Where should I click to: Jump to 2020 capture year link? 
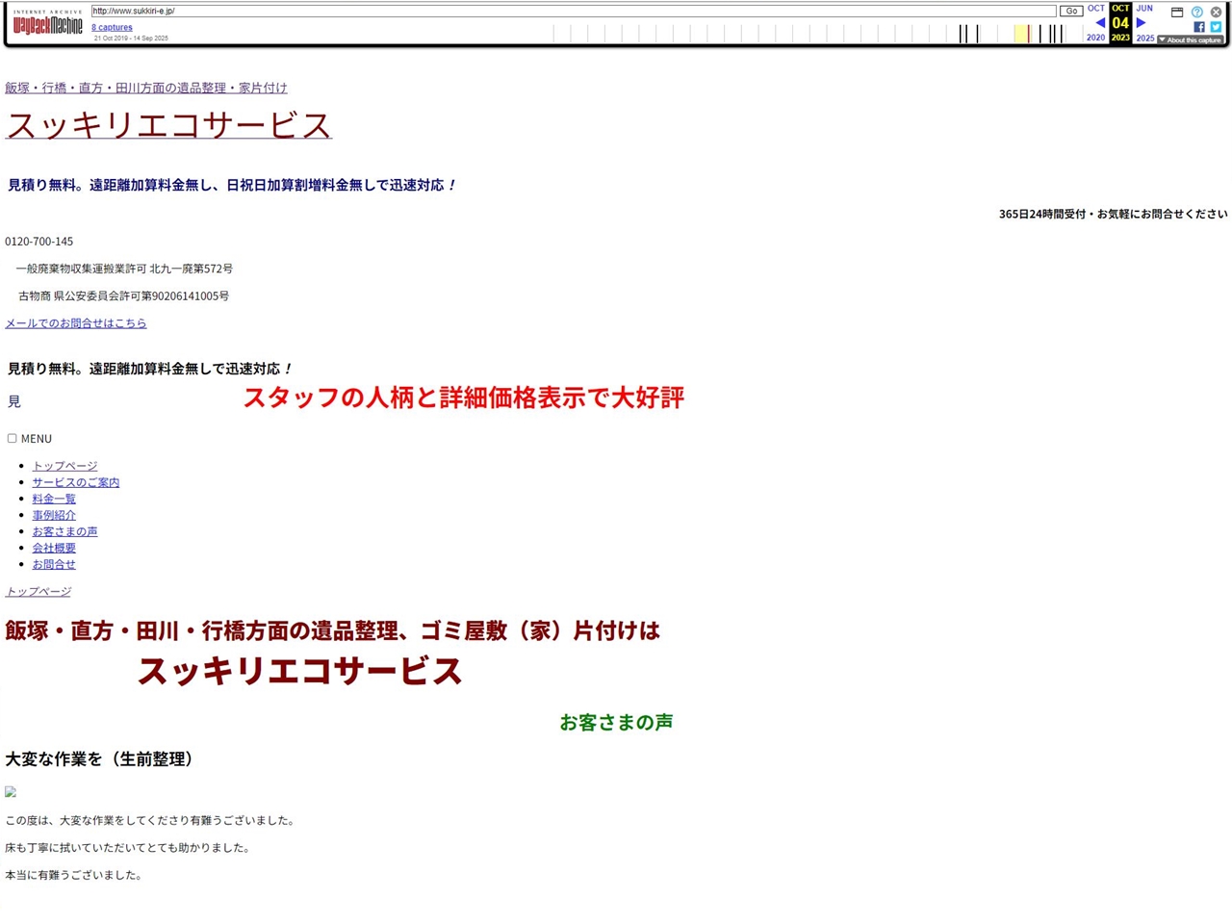pyautogui.click(x=1095, y=38)
